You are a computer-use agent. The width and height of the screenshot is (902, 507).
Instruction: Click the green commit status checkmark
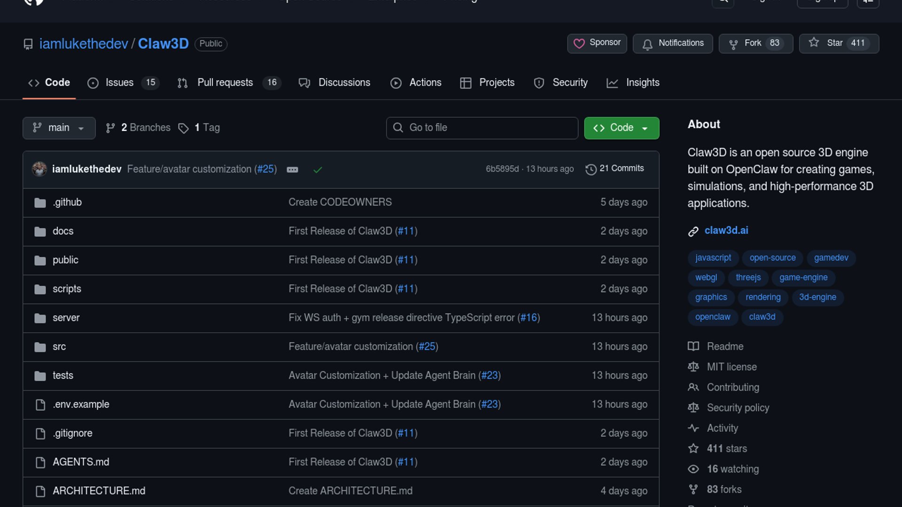(318, 169)
